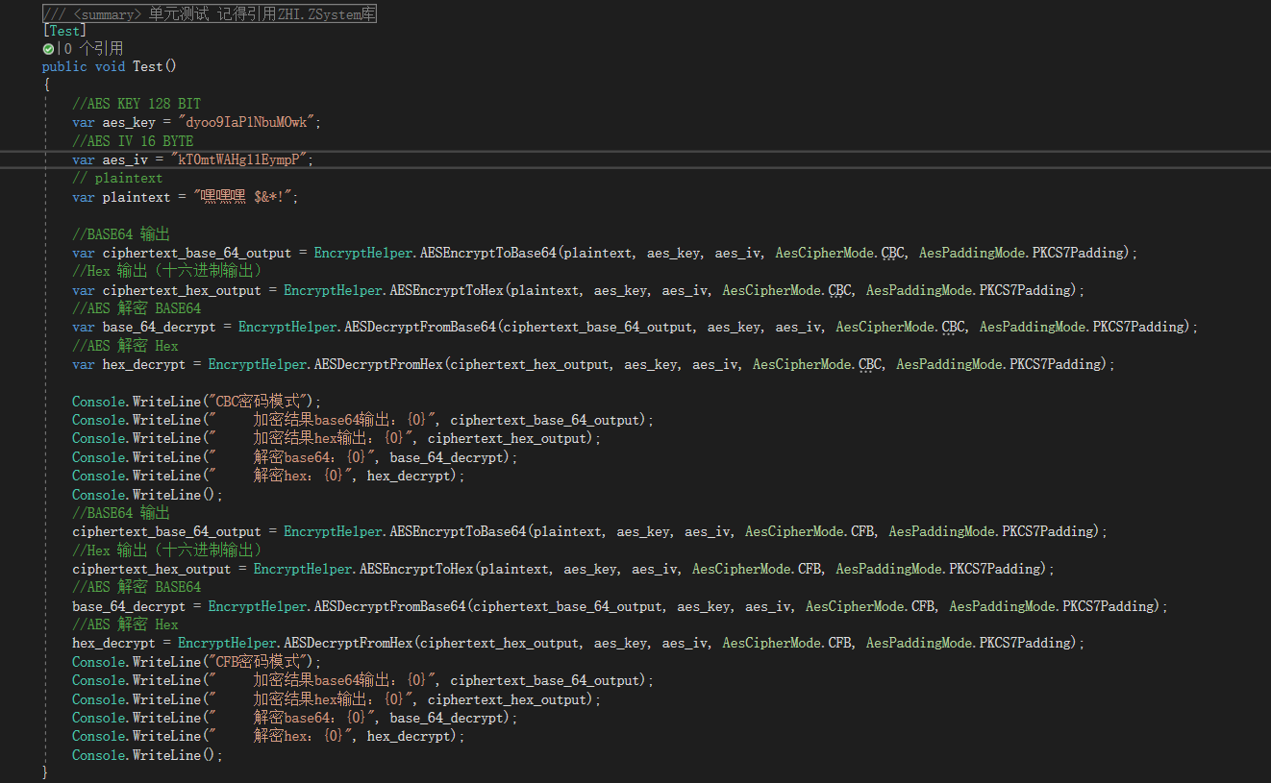
Task: Click "var ciphertext_hex_output" declaration
Action: (166, 290)
